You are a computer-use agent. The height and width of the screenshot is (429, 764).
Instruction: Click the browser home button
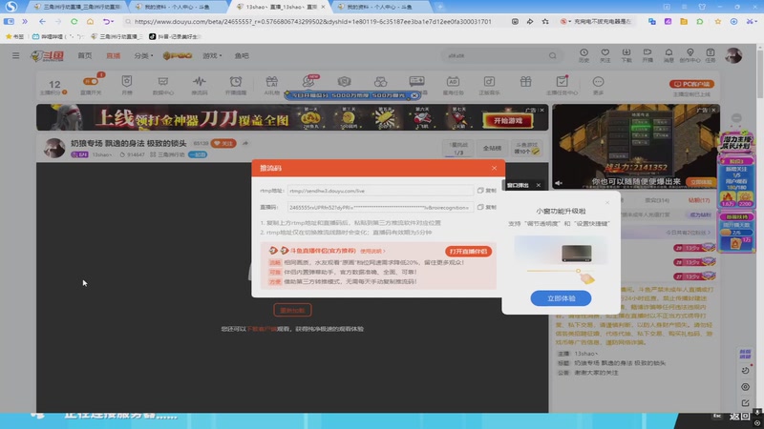point(90,21)
